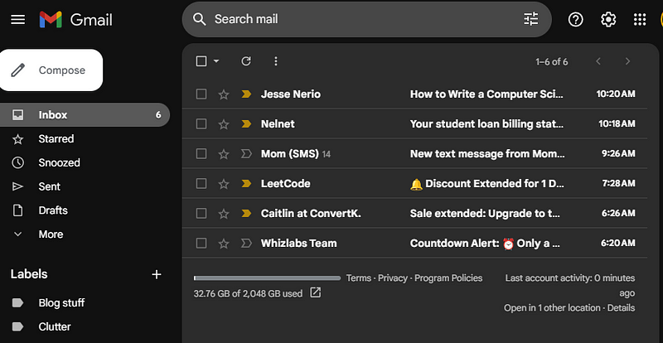Star the Caitlin at ConvertK. email
663x343 pixels.
(x=224, y=214)
